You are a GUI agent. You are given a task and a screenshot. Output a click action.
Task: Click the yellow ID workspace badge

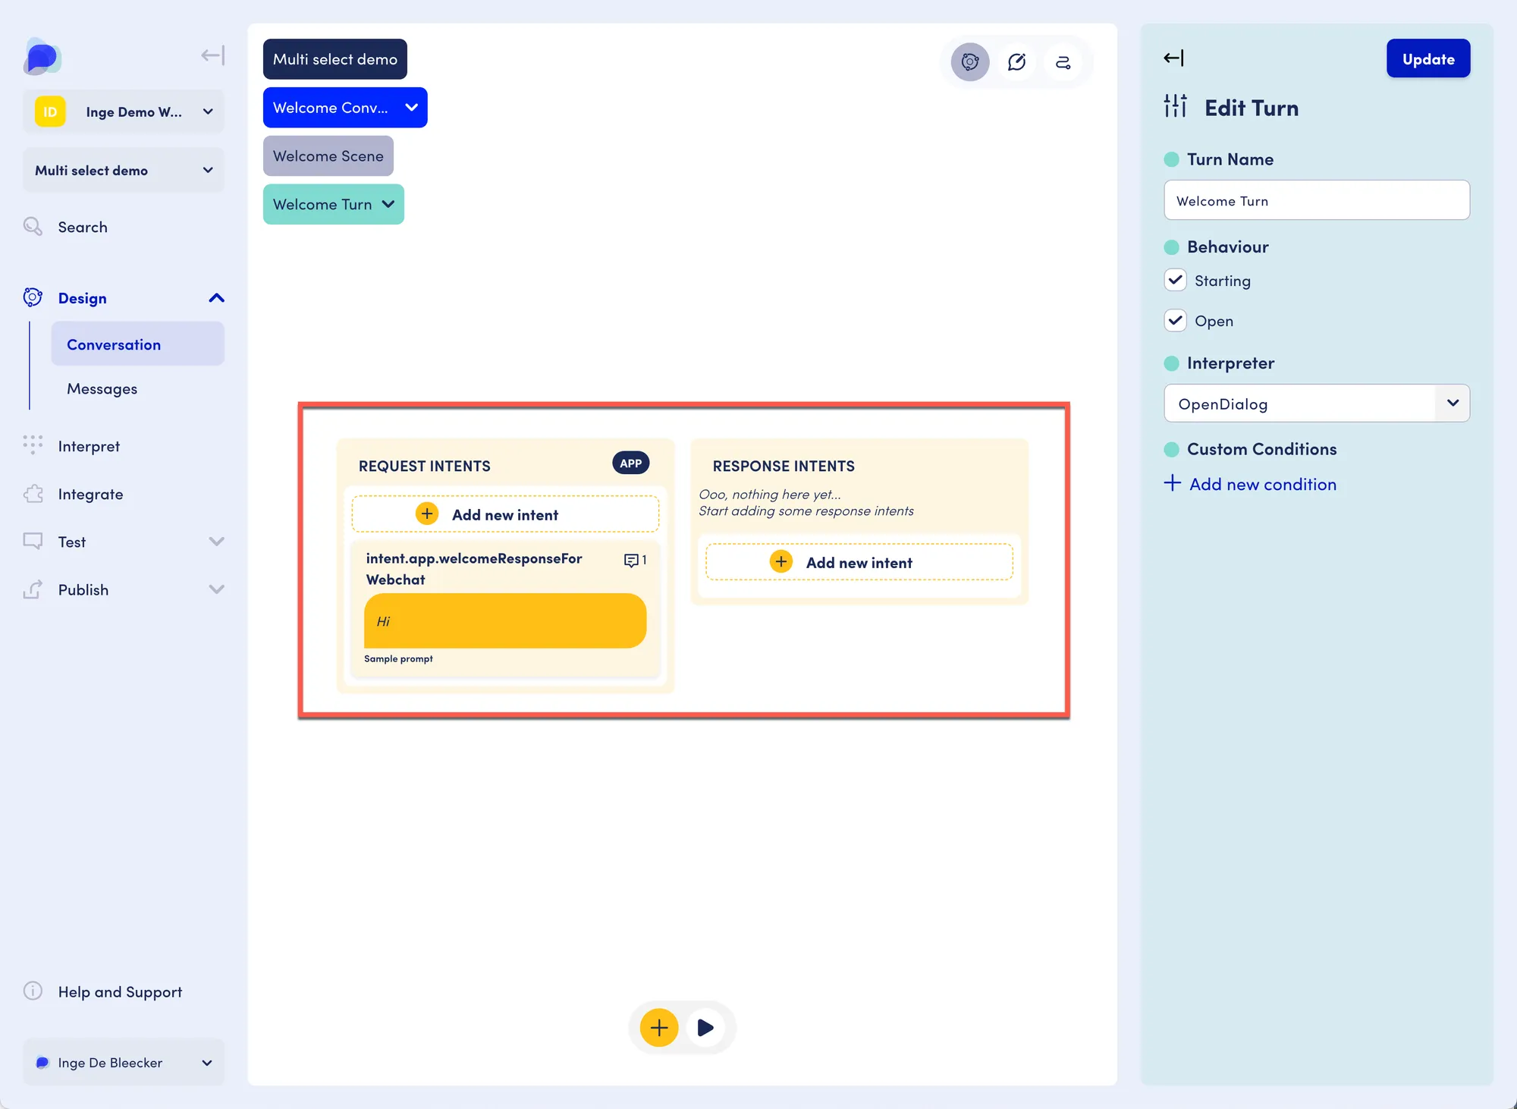[50, 112]
